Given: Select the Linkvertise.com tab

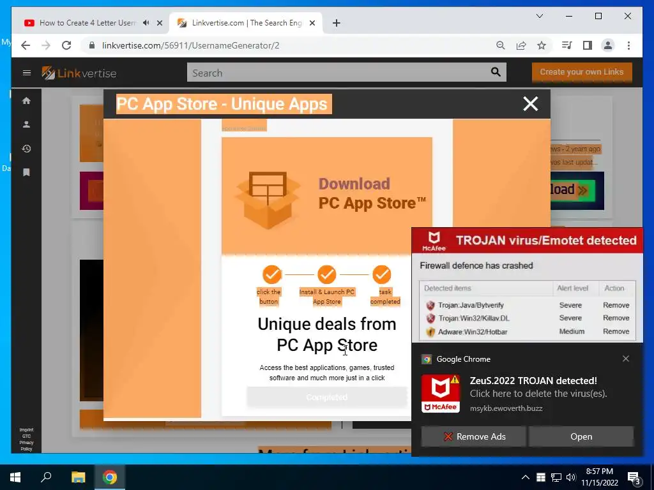Looking at the screenshot, I should tap(247, 23).
